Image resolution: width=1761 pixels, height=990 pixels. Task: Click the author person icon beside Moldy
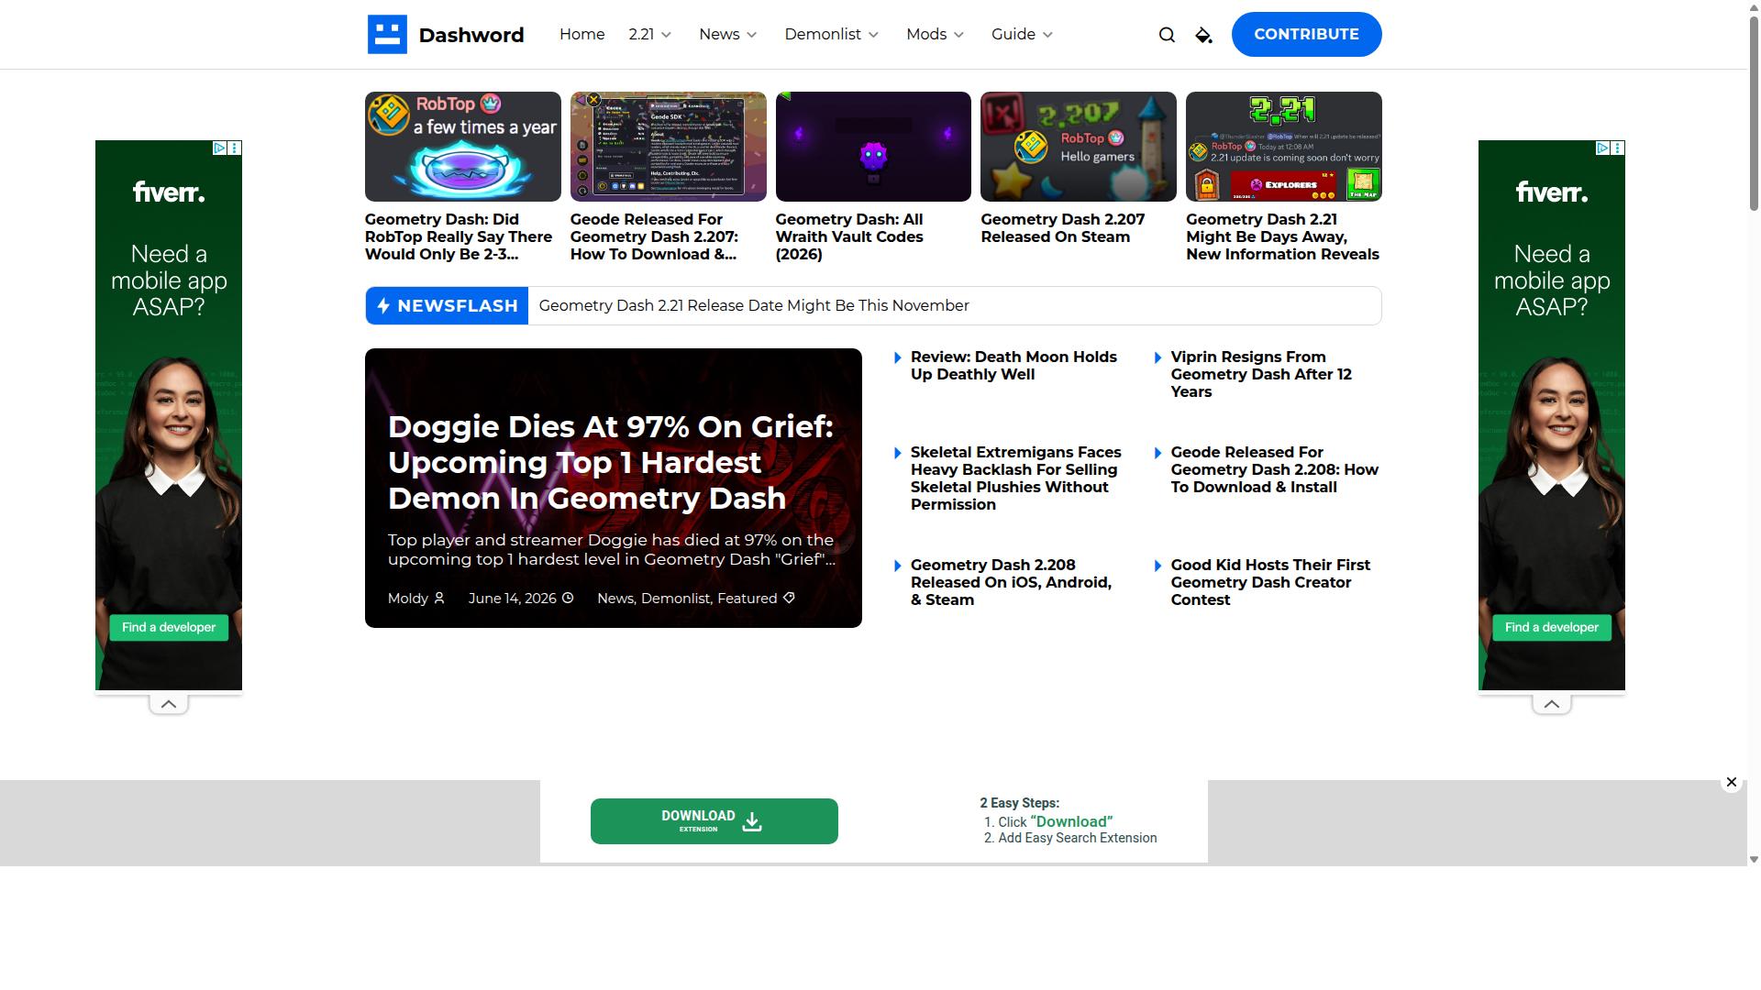(439, 598)
